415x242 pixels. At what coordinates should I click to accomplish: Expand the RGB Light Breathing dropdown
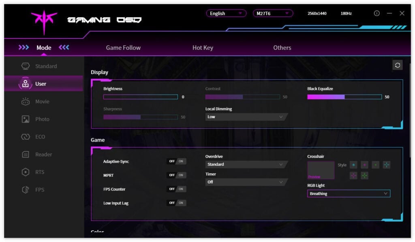tap(349, 194)
